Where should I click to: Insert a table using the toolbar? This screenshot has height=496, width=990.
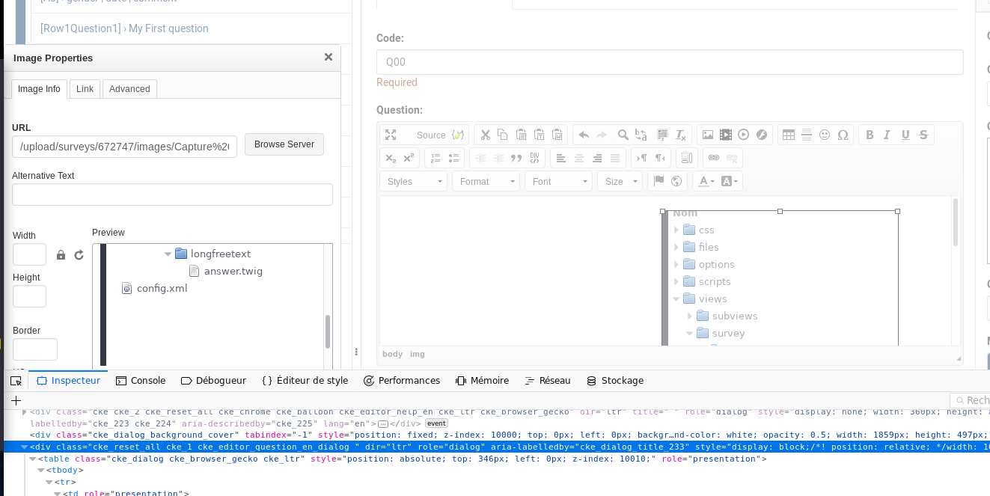(x=788, y=135)
